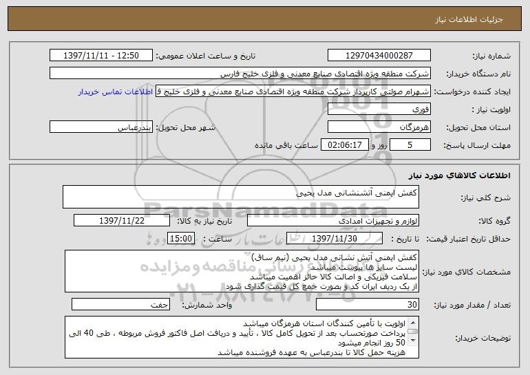Click the delivery city field بندرعباس
Image resolution: width=530 pixels, height=375 pixels.
click(x=101, y=127)
